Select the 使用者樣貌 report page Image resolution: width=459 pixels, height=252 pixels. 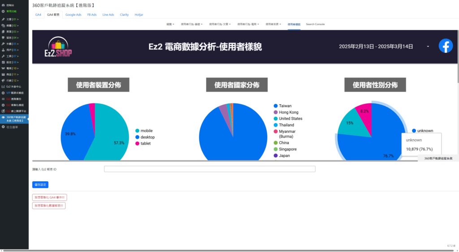294,24
